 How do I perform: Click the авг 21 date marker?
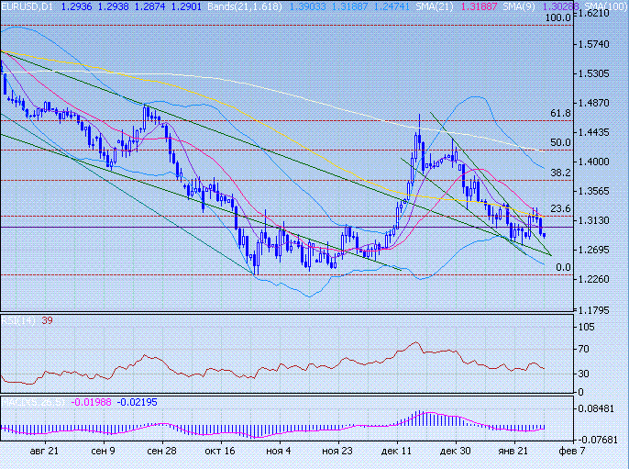tap(45, 451)
